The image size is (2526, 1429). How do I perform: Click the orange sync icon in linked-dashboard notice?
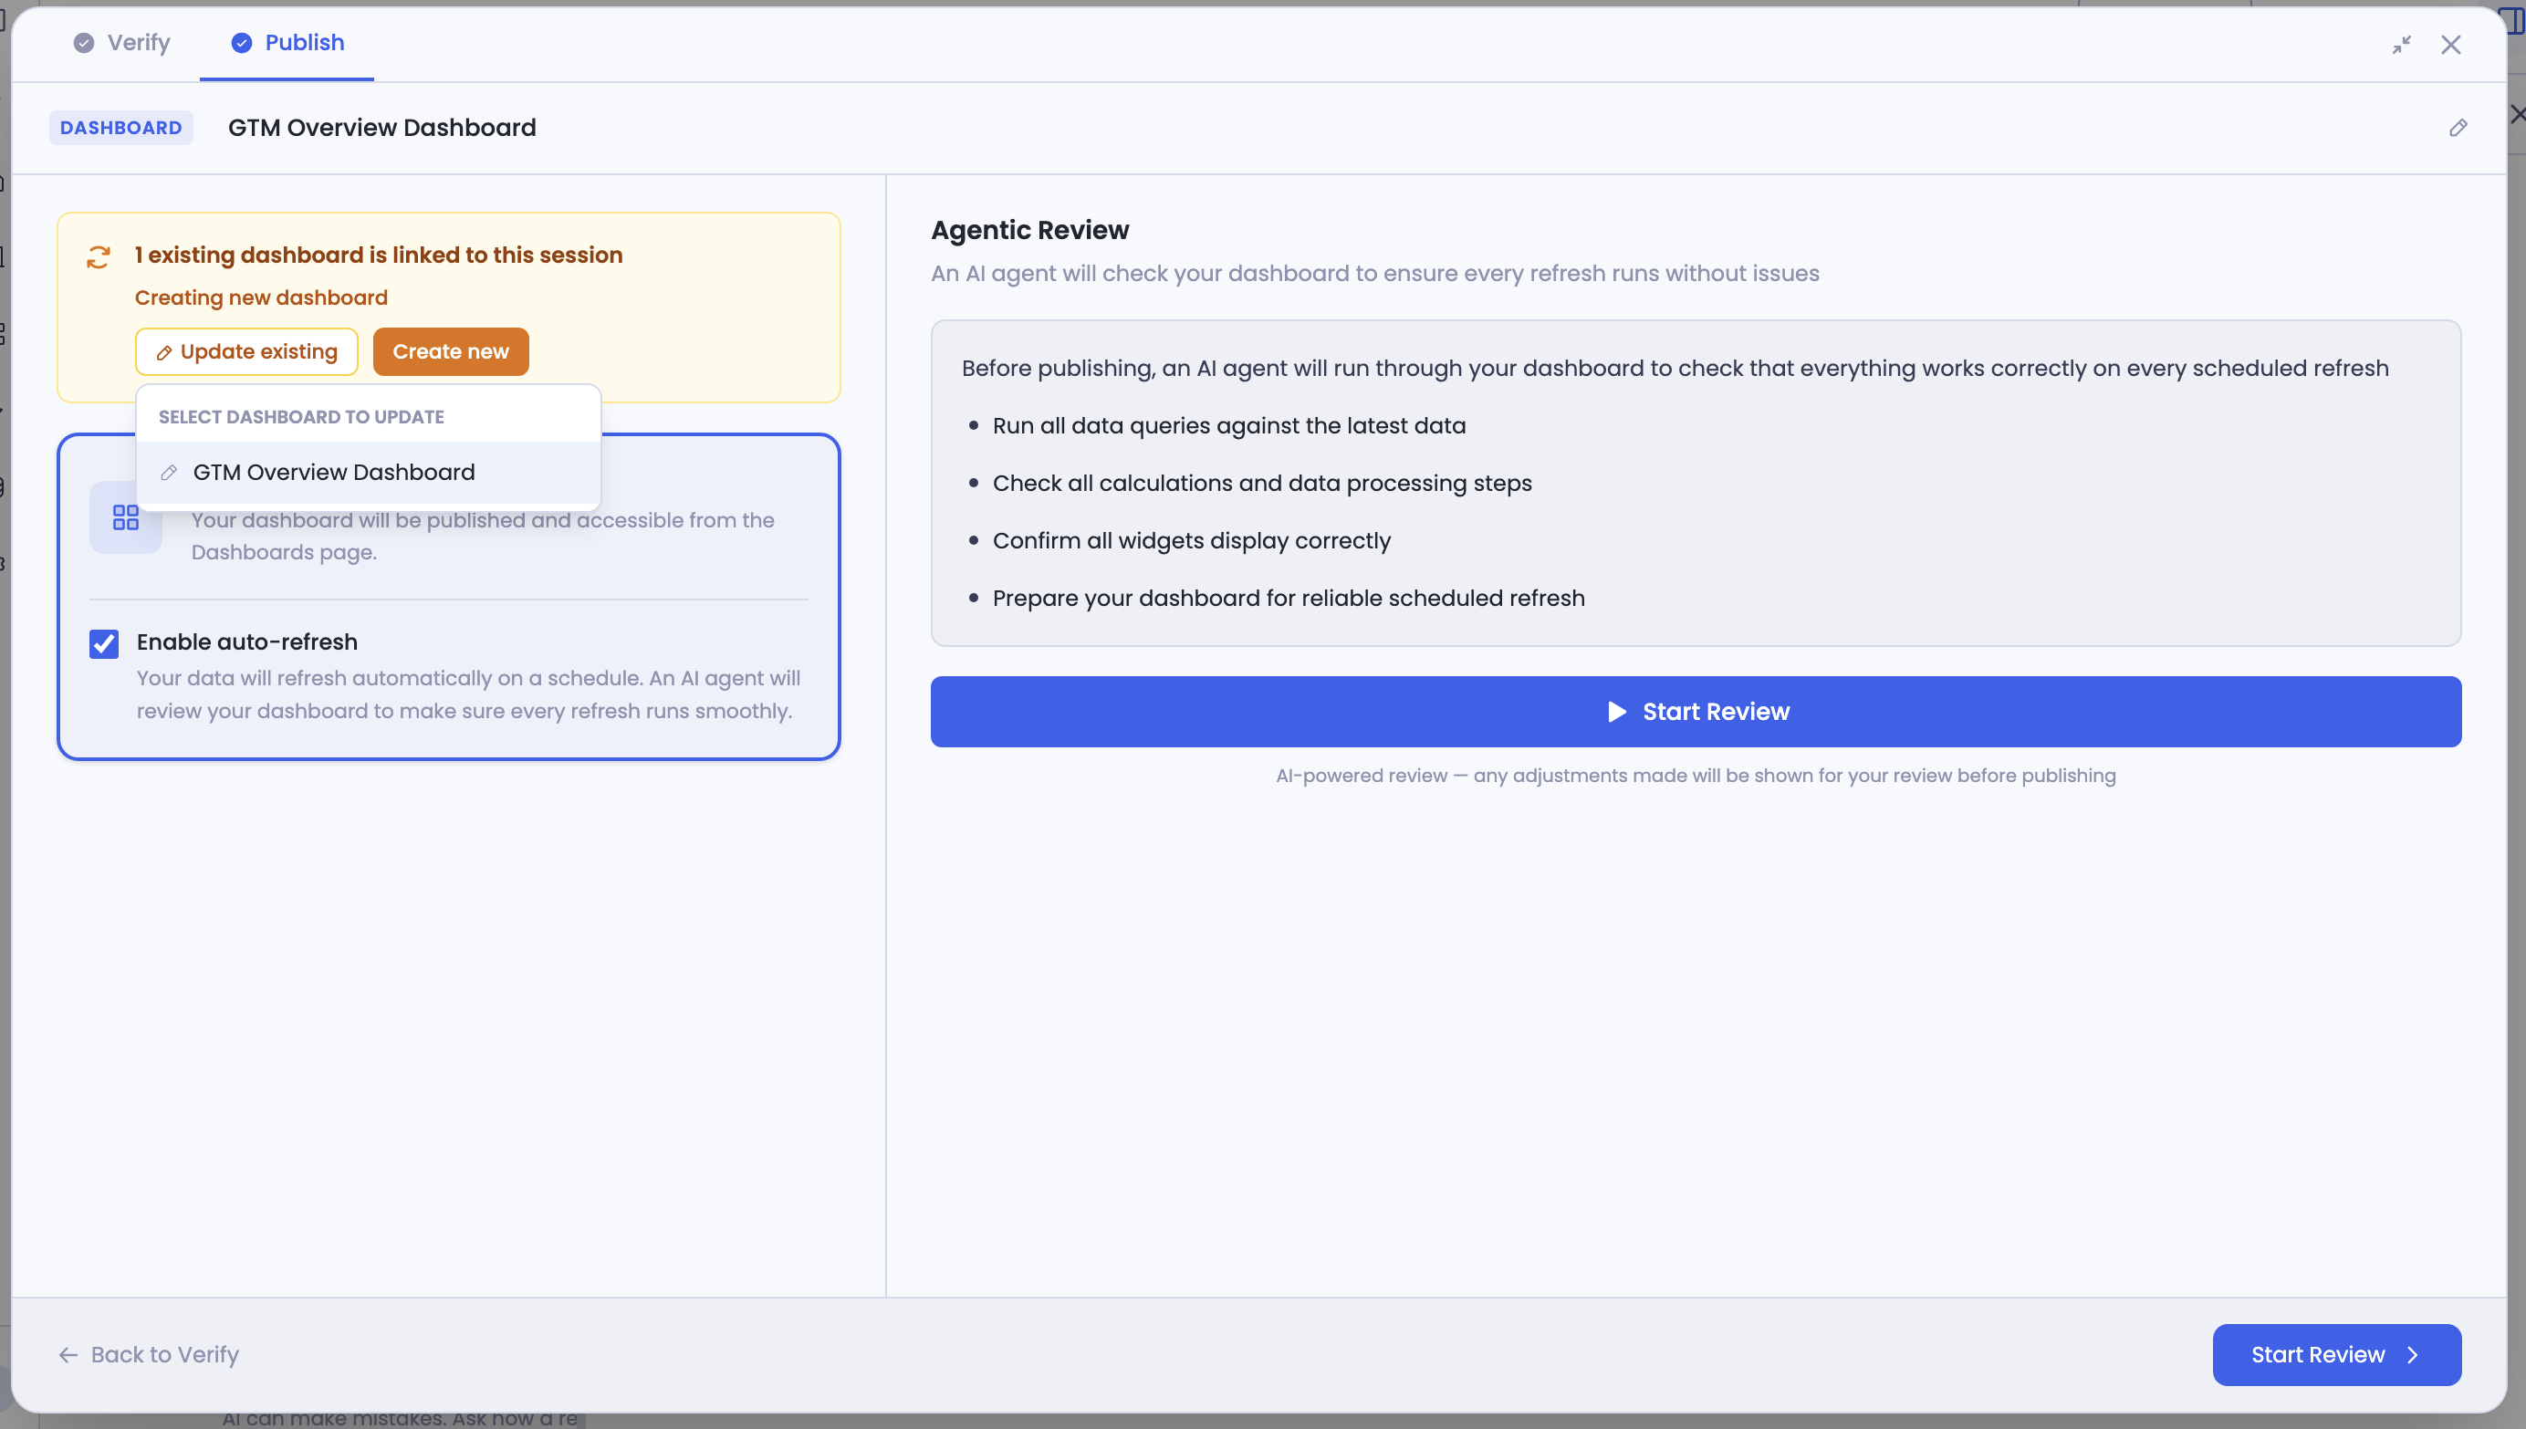click(x=99, y=257)
